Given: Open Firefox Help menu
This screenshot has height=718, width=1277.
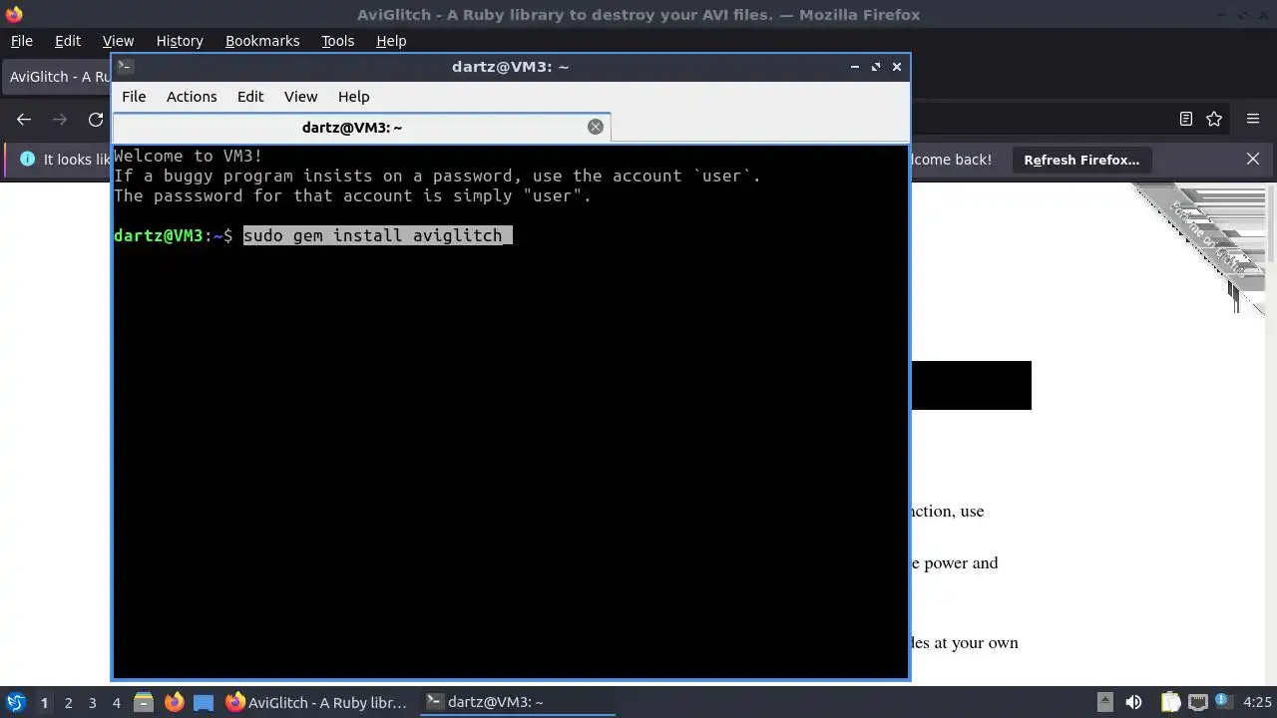Looking at the screenshot, I should pos(391,41).
